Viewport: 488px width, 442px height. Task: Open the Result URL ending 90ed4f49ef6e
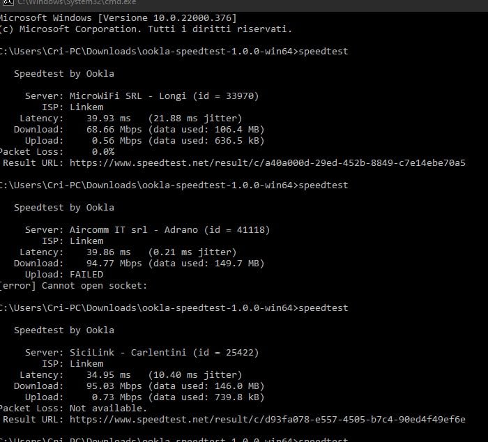coord(267,419)
